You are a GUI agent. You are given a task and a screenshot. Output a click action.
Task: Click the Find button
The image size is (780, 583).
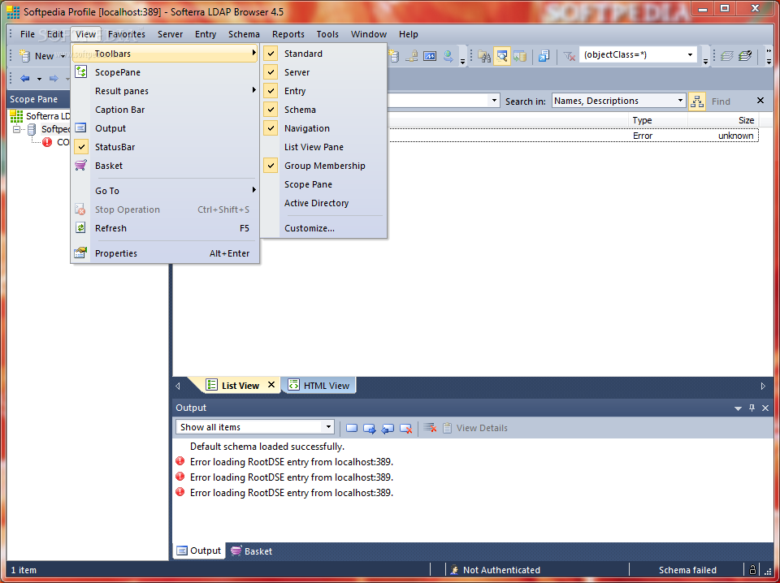[721, 101]
